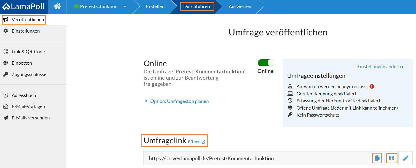The image size is (416, 168).
Task: Open Link & QR-Code in sidebar
Action: pos(28,52)
